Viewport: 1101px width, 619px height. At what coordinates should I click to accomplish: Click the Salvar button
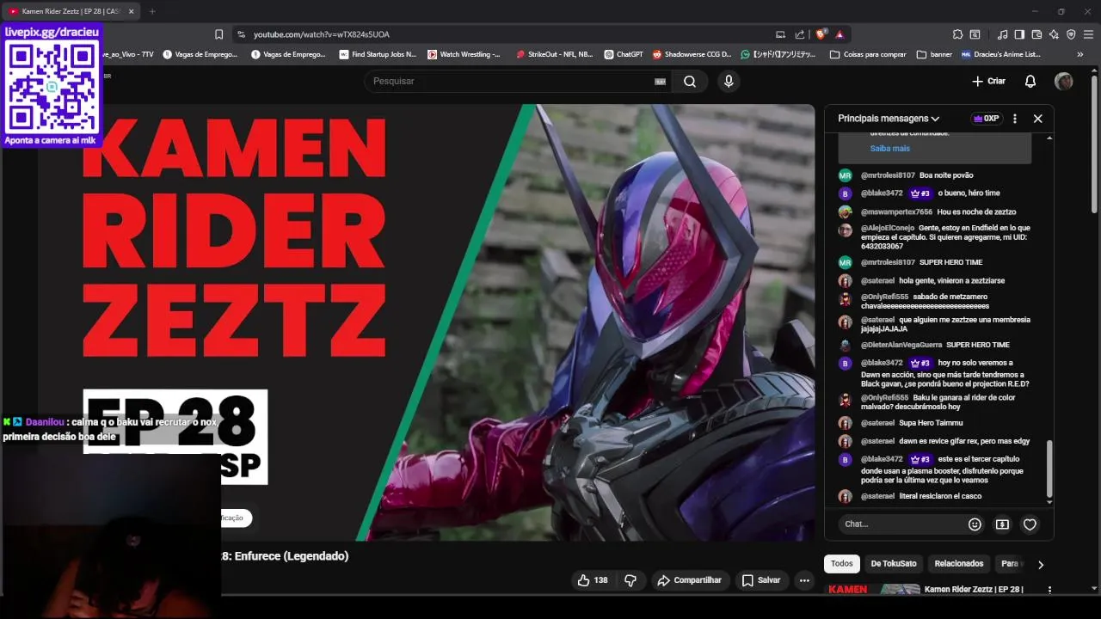761,580
